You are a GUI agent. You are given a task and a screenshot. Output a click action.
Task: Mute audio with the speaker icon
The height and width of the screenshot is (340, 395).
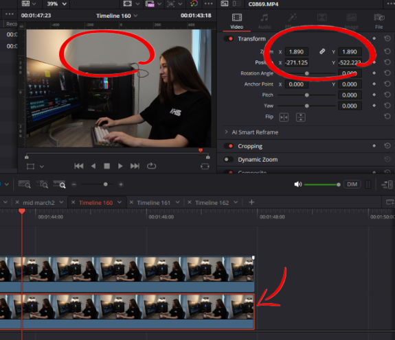pos(298,184)
